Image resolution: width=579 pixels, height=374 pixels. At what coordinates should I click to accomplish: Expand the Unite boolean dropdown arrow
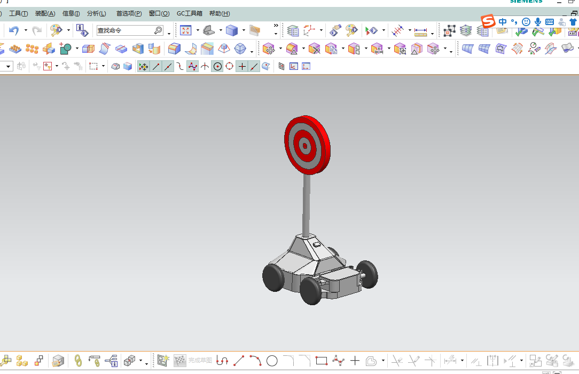[x=77, y=49]
